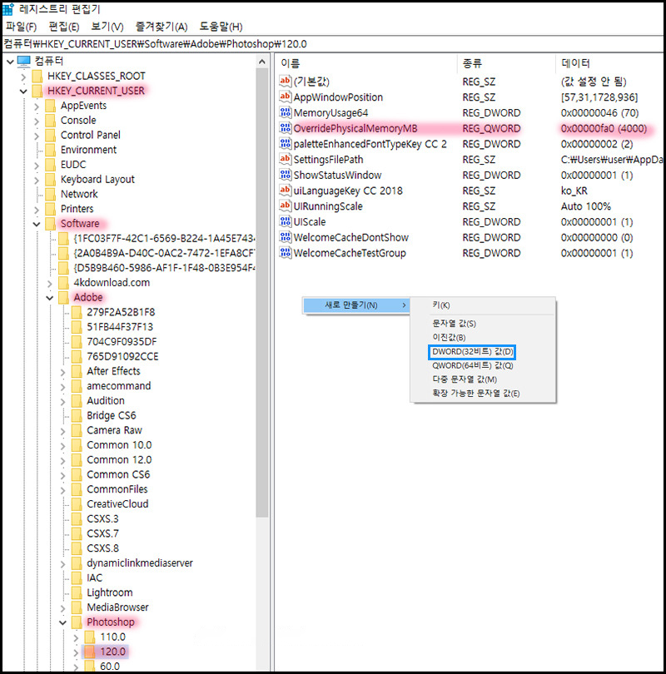This screenshot has height=674, width=666.
Task: Choose 키(K) in the new submenu
Action: (x=440, y=305)
